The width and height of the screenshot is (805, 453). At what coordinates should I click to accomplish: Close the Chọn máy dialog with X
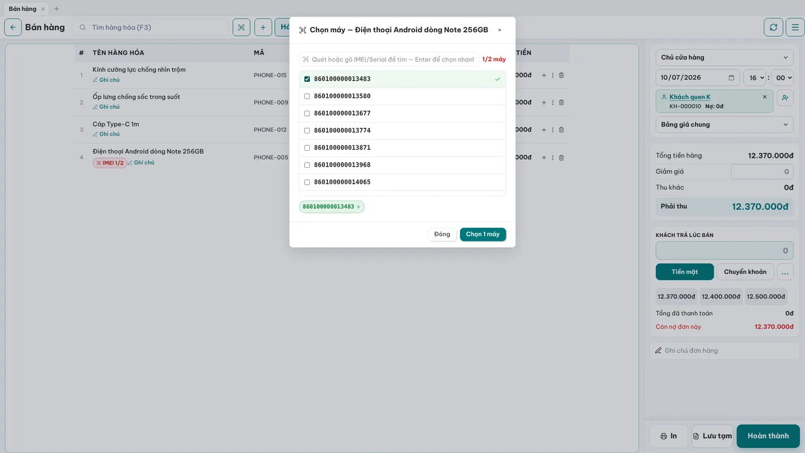(x=500, y=30)
